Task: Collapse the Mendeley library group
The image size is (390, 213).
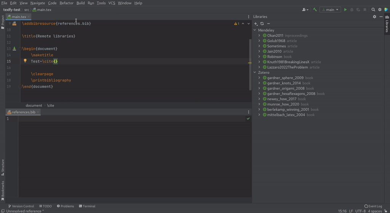Action: [x=255, y=30]
